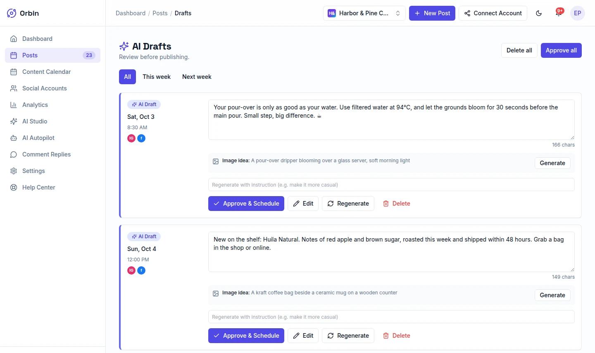Click image icon beside the kraft coffee bag idea

[x=216, y=294]
